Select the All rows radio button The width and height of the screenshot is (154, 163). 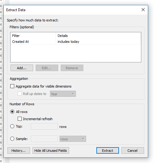point(12,112)
